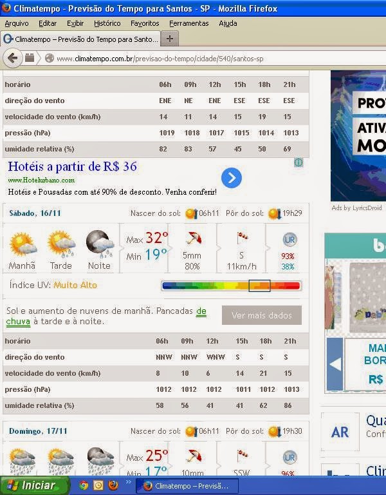Click Sunday's night cloudy rain icon
386x495 pixels.
[100, 461]
